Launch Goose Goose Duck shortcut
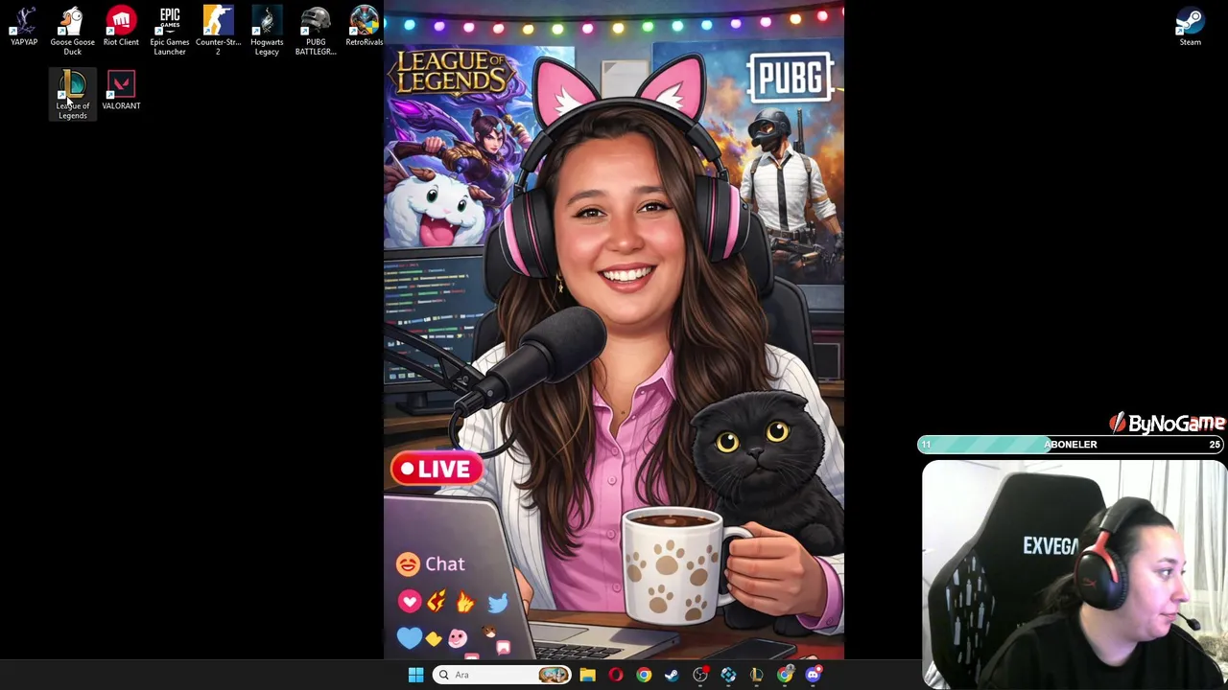 (x=72, y=31)
